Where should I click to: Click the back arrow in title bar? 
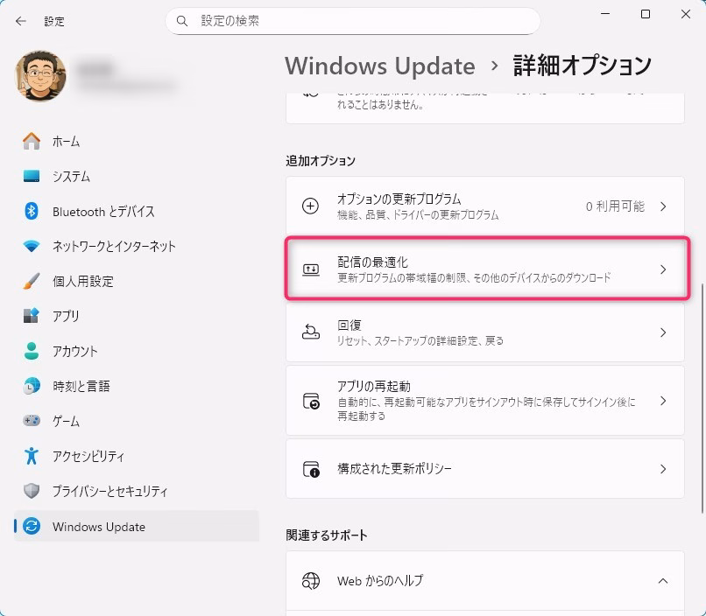(x=20, y=21)
